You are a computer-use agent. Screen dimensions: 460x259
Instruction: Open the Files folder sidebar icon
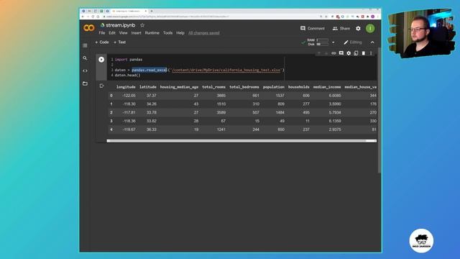tap(85, 83)
